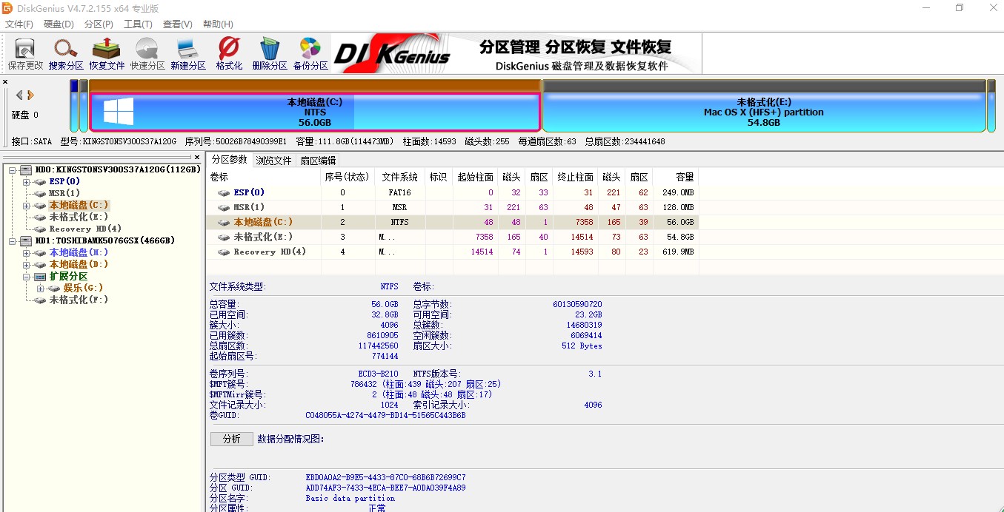Open File (文件) menu
The height and width of the screenshot is (512, 1004).
[19, 24]
